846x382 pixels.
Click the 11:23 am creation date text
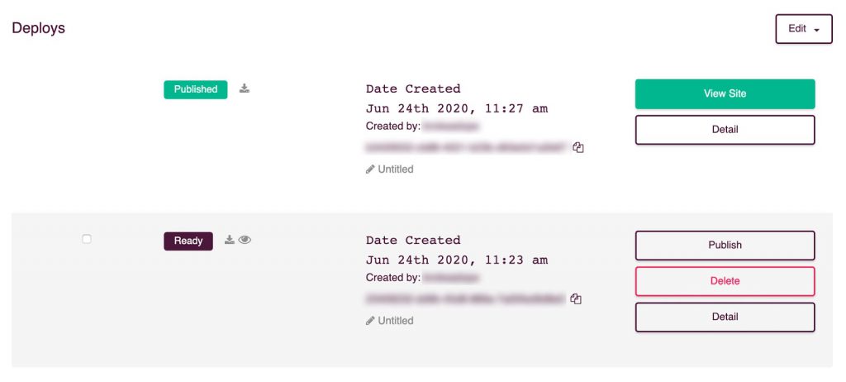[x=457, y=260]
